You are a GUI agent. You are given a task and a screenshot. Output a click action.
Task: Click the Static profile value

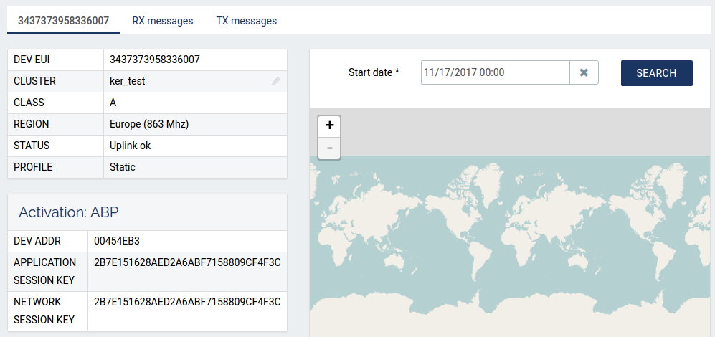[x=123, y=167]
